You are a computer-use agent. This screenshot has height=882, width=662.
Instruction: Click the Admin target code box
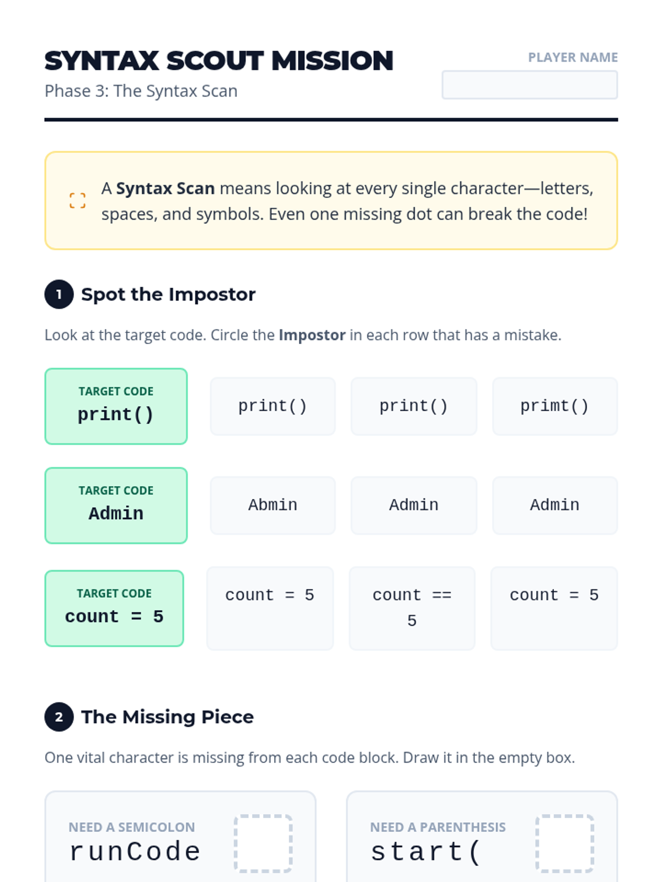tap(116, 505)
